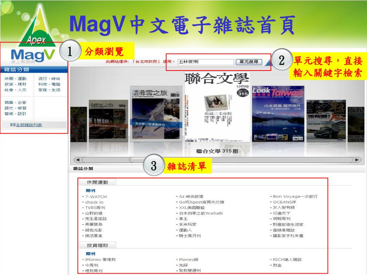Open the 野趣旅遊生活家 magazine link

pyautogui.click(x=288, y=225)
